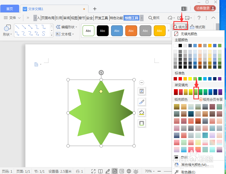Open the Developer Tools tab
Image resolution: width=226 pixels, height=174 pixels.
pyautogui.click(x=101, y=18)
